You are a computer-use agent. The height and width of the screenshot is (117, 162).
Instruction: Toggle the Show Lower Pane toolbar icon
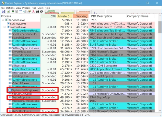(x=20, y=12)
